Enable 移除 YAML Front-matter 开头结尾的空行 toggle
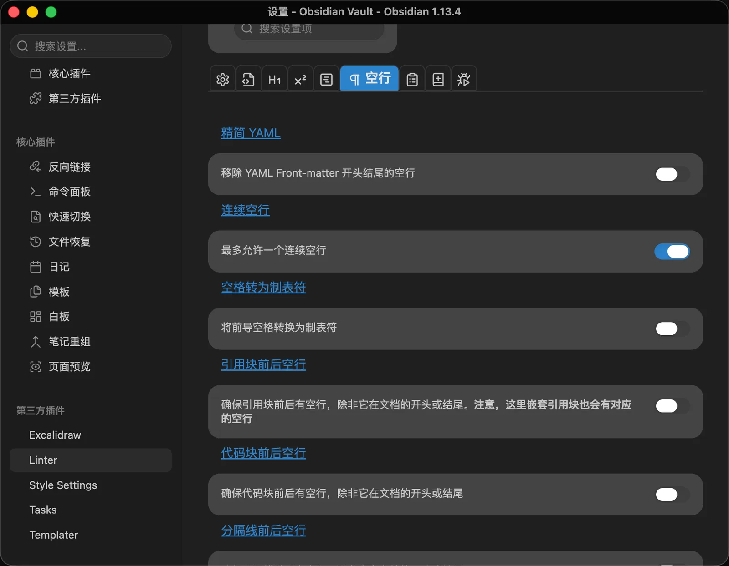Viewport: 729px width, 566px height. click(x=672, y=174)
